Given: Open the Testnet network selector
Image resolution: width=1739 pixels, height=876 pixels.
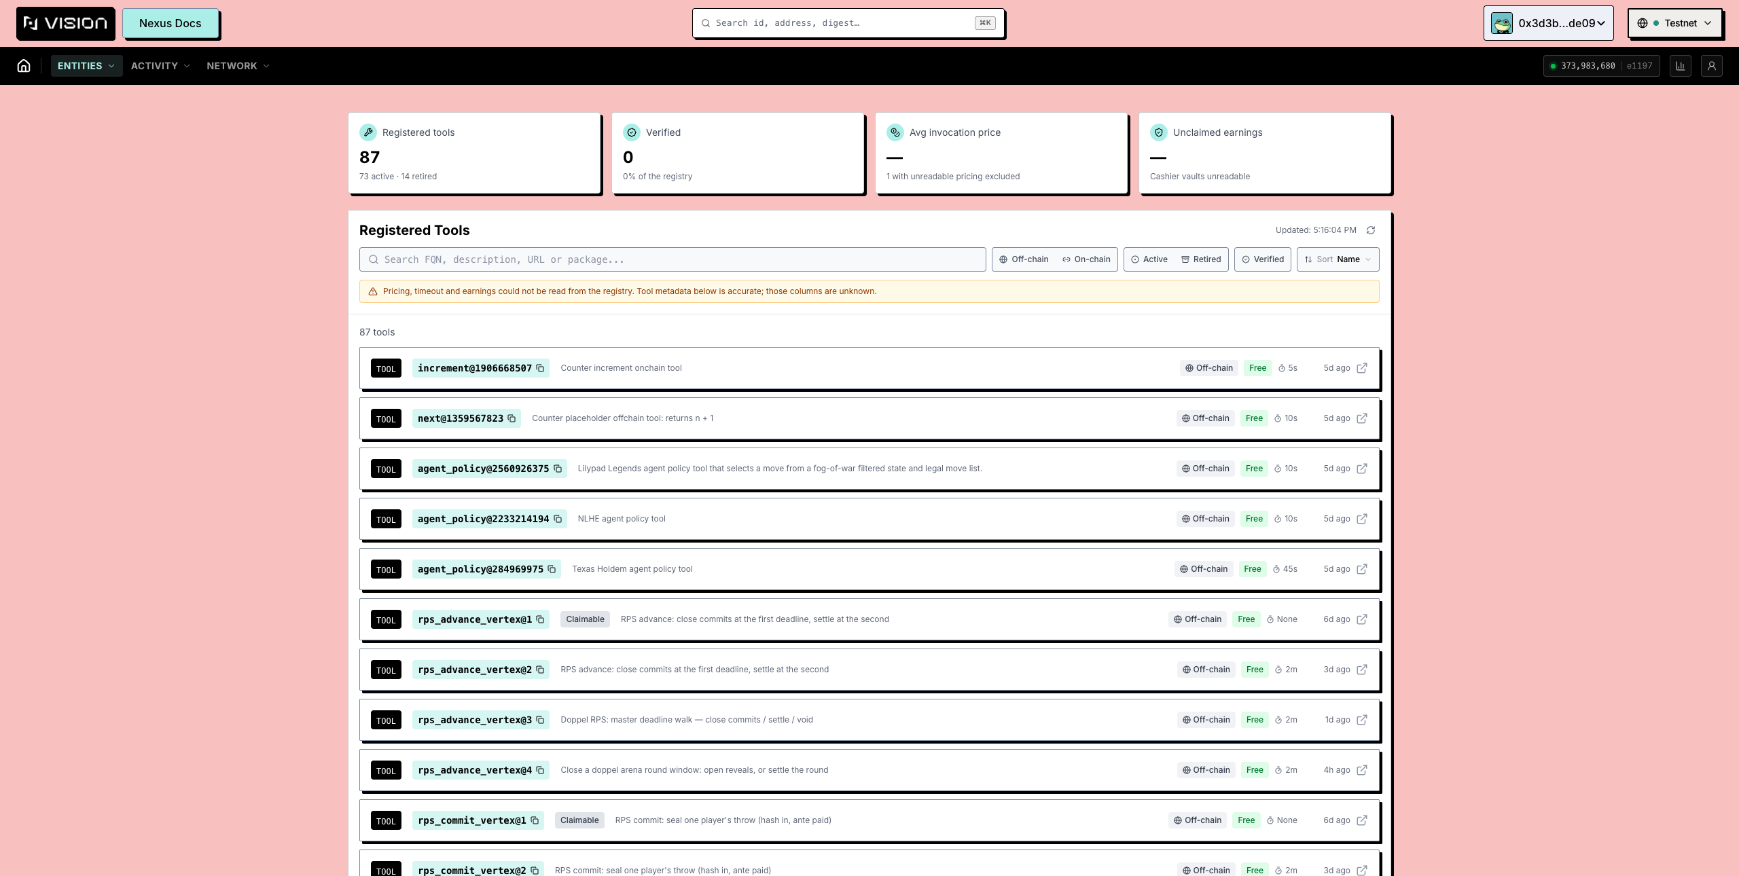Looking at the screenshot, I should pos(1674,23).
